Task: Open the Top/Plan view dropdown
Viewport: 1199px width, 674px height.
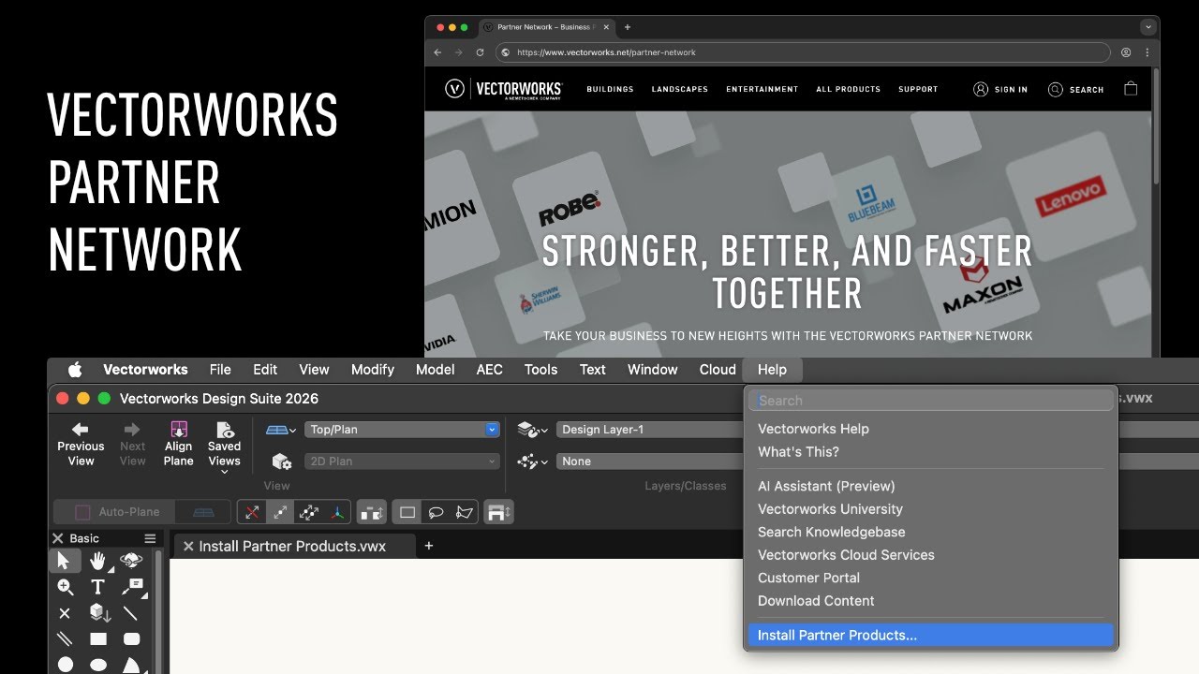Action: 402,430
